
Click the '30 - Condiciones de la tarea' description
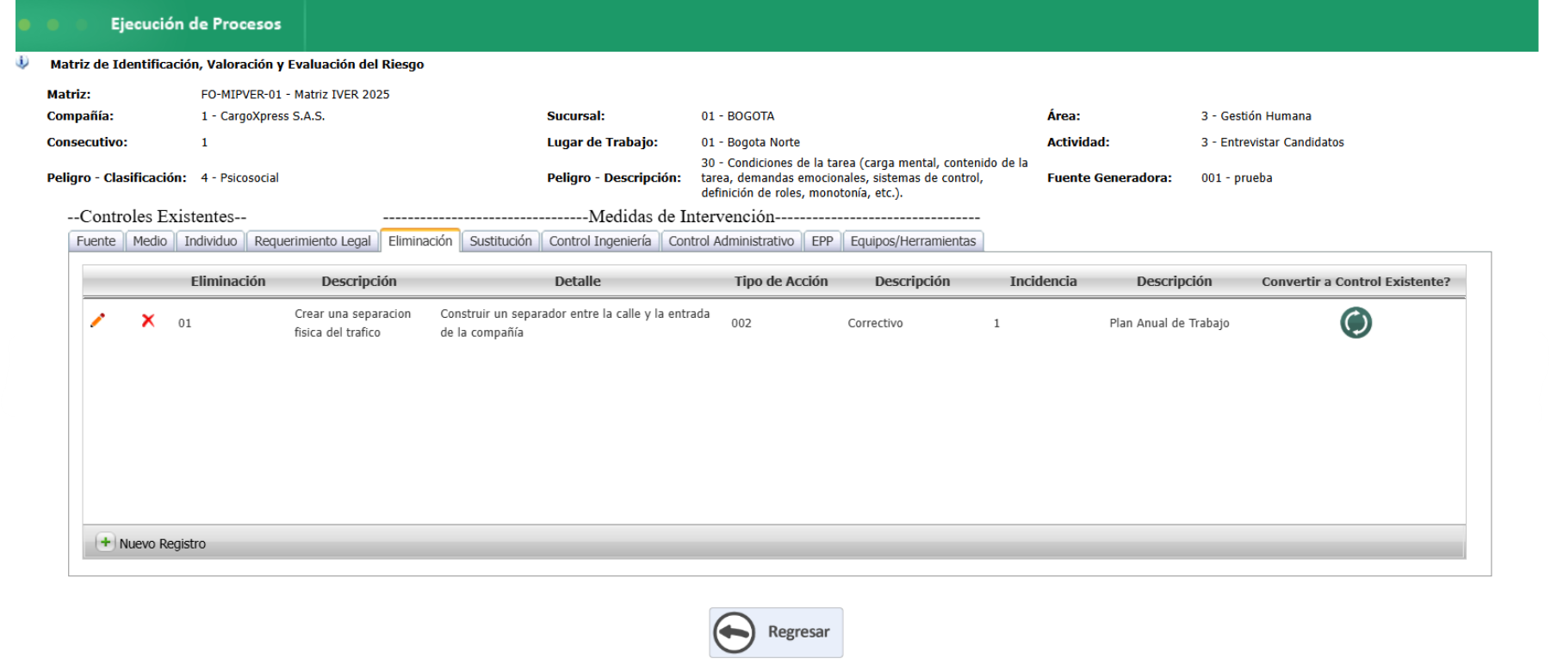pyautogui.click(x=865, y=178)
